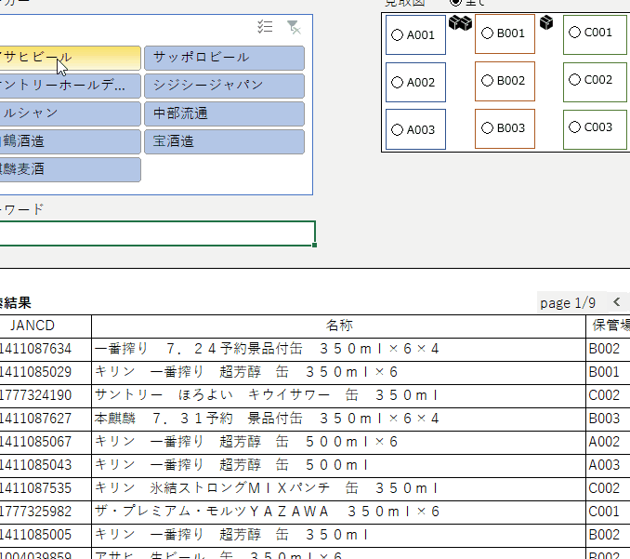Filter by 麒麟麦酒 slicer item
Image resolution: width=630 pixels, height=559 pixels.
tap(70, 169)
